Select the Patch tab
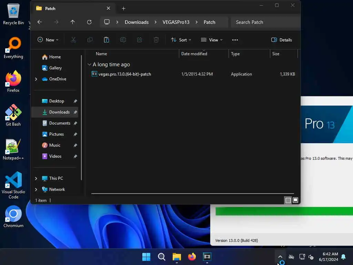The height and width of the screenshot is (265, 353). 73,9
